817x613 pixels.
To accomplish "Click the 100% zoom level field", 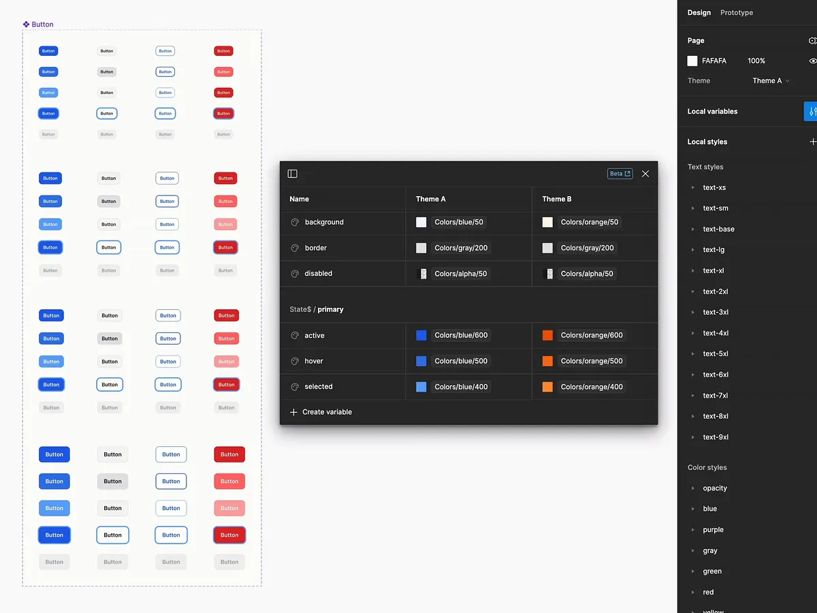I will (757, 61).
